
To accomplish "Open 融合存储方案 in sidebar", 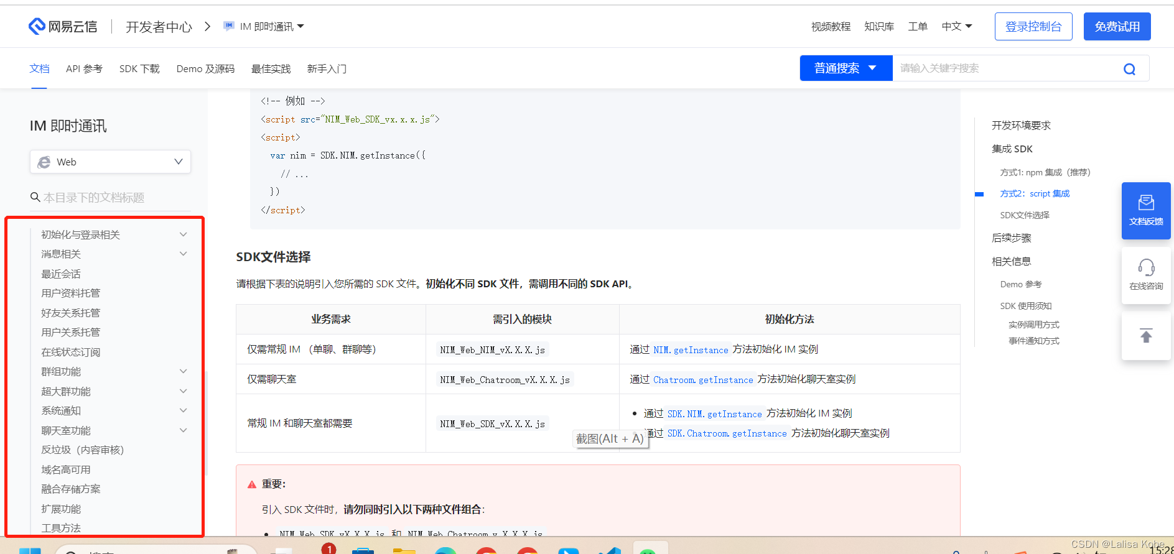I will tap(71, 489).
